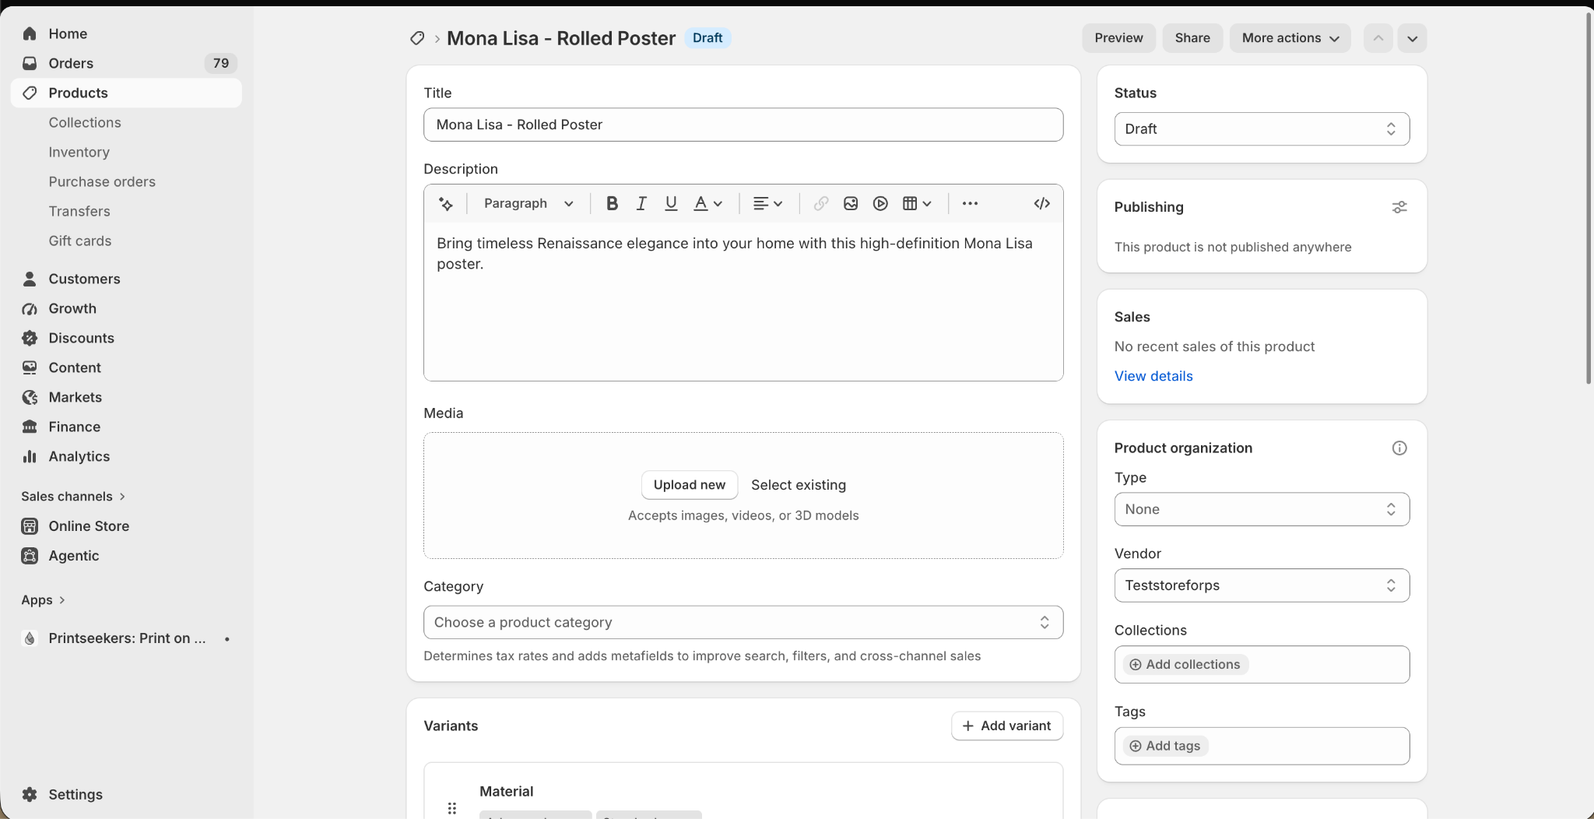
Task: Click the Online Store icon
Action: pyautogui.click(x=30, y=526)
